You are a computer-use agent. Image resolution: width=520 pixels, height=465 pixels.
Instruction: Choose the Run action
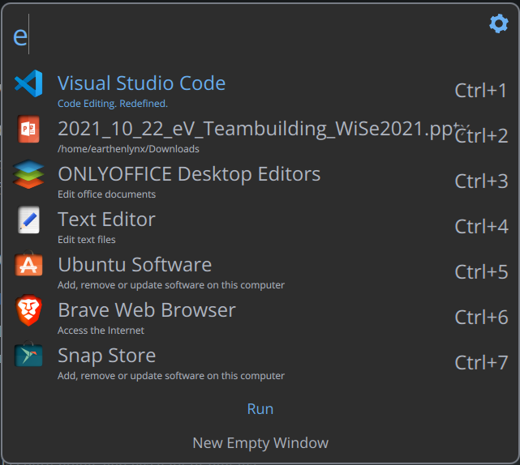tap(260, 408)
